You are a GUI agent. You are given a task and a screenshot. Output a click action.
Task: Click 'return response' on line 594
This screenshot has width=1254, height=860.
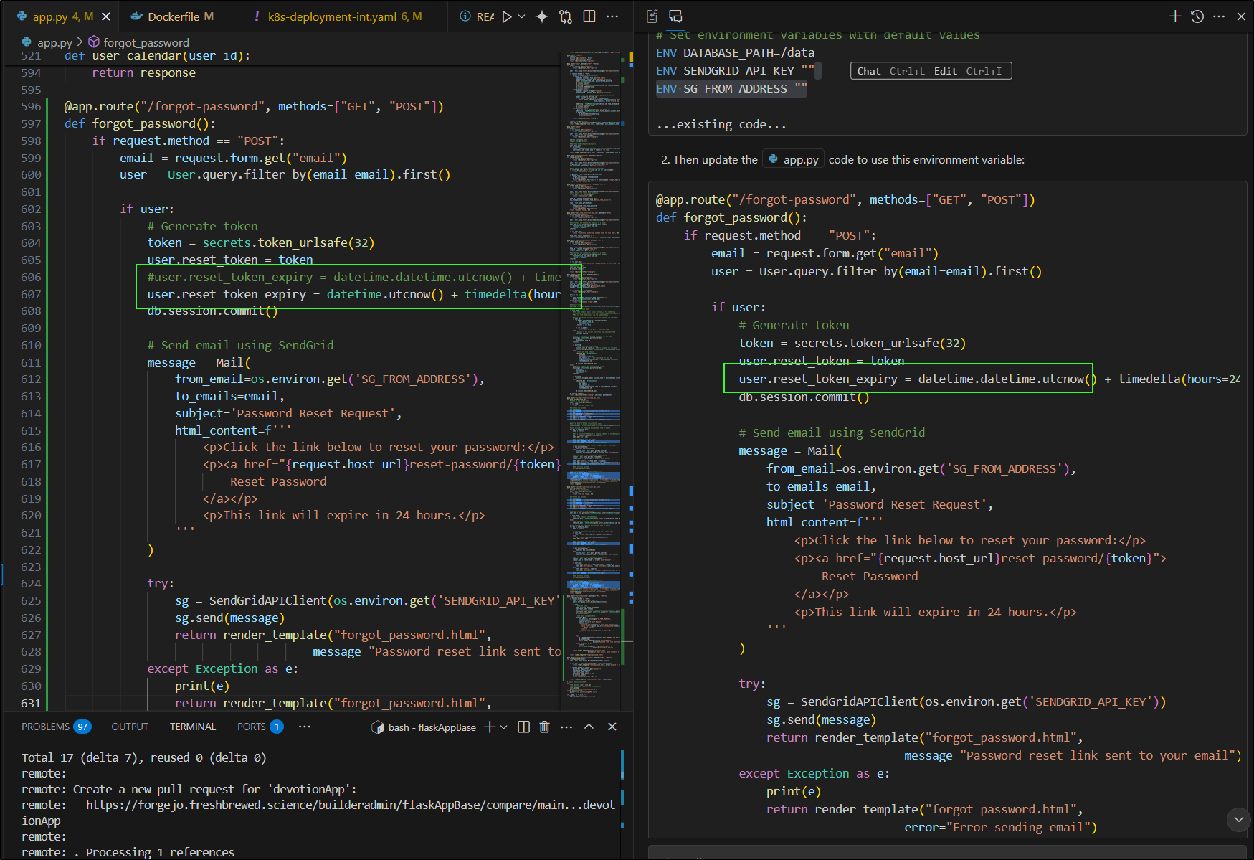143,72
